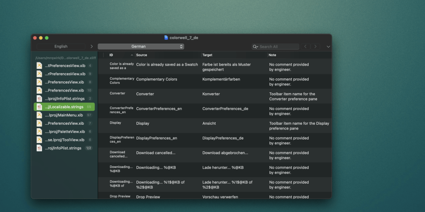Click the xib file icon beside MainMenu.xib
The width and height of the screenshot is (425, 212).
39,115
